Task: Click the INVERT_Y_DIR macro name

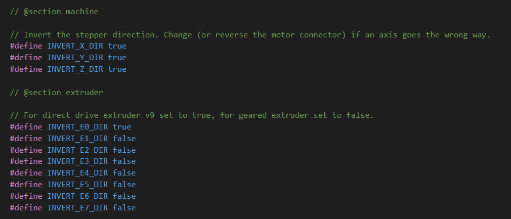Action: tap(75, 58)
